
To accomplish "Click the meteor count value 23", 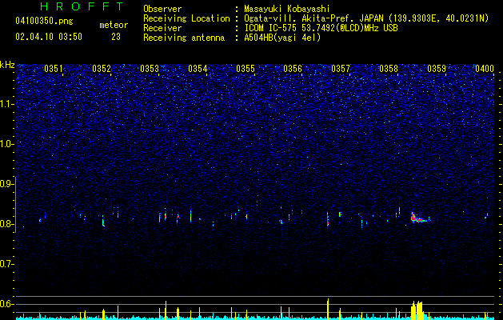I will [x=116, y=37].
